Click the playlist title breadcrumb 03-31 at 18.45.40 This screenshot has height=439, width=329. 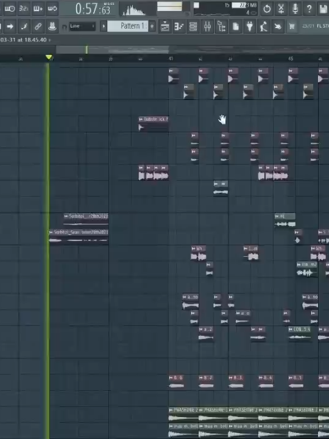pos(24,40)
